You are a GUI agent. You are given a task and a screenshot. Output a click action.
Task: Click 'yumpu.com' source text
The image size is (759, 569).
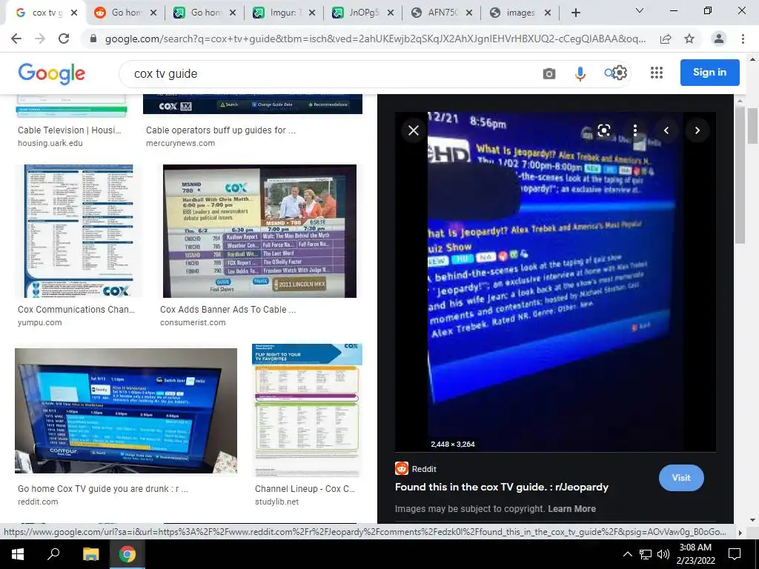click(x=40, y=323)
